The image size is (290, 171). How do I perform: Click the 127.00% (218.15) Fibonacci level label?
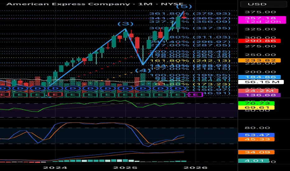pyautogui.click(x=190, y=69)
